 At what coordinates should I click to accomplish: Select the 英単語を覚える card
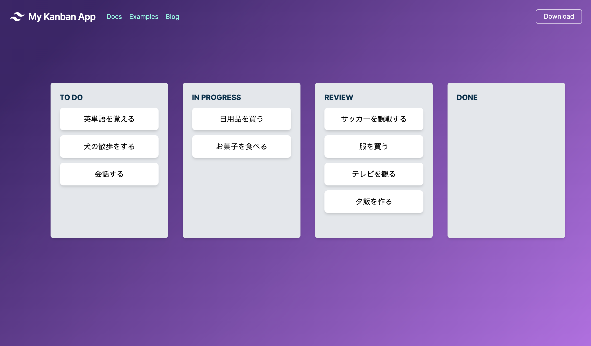[109, 119]
